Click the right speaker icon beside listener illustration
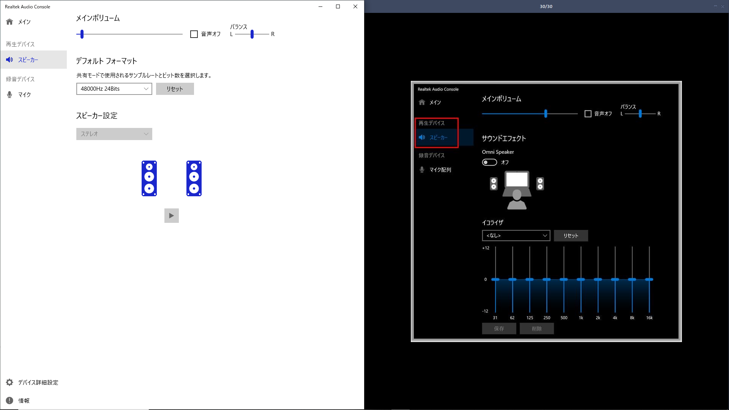 [540, 184]
